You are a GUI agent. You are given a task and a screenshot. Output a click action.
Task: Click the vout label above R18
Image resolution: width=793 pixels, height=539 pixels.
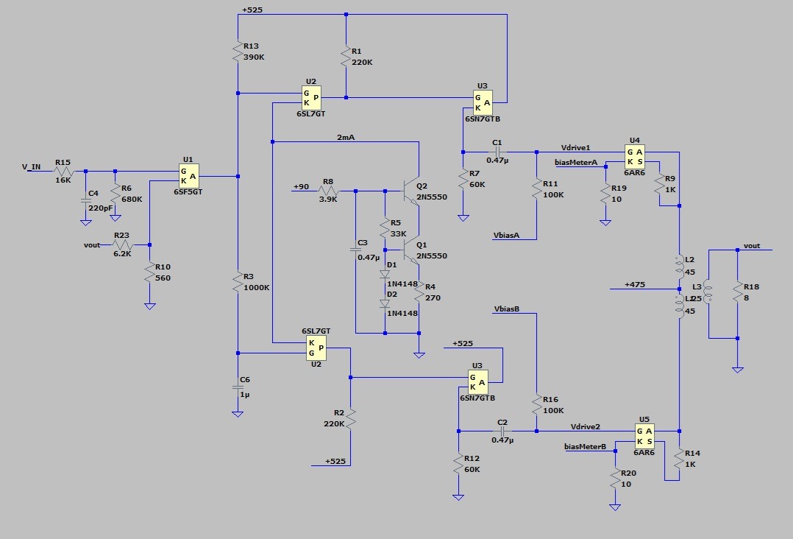[752, 245]
